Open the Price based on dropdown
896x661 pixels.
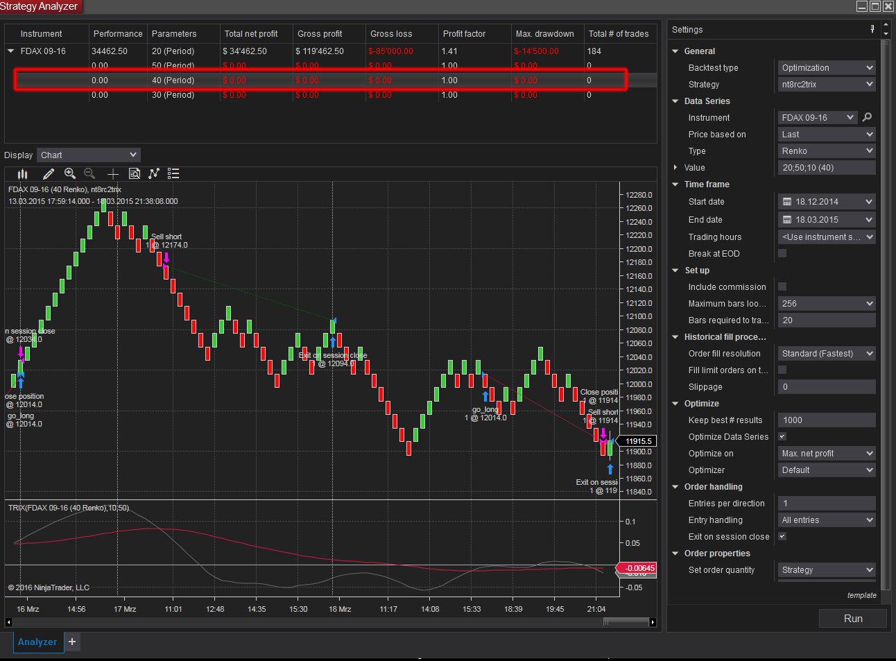[827, 134]
